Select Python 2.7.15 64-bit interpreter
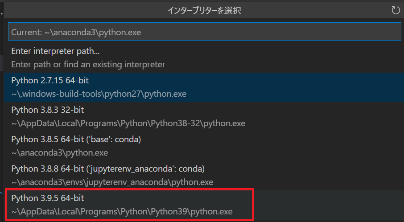 (204, 87)
